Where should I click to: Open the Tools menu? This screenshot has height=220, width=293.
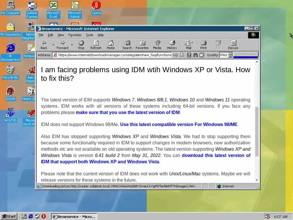click(x=89, y=35)
